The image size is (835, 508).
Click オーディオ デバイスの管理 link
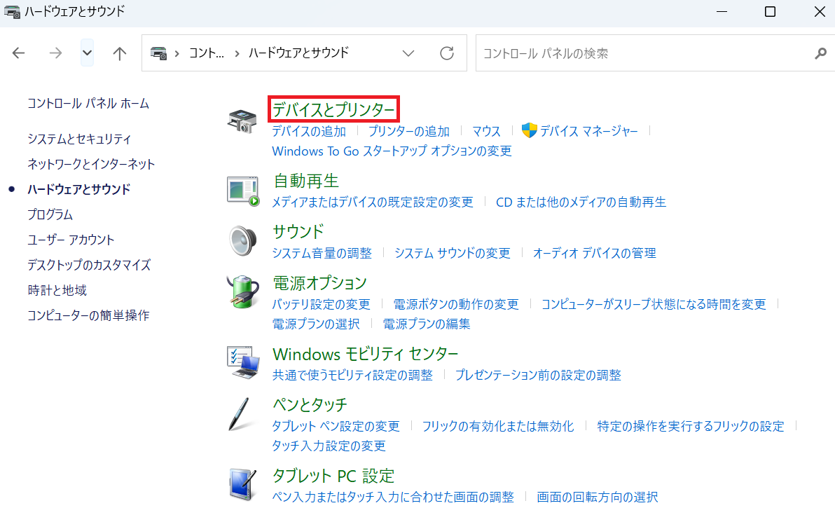click(595, 253)
